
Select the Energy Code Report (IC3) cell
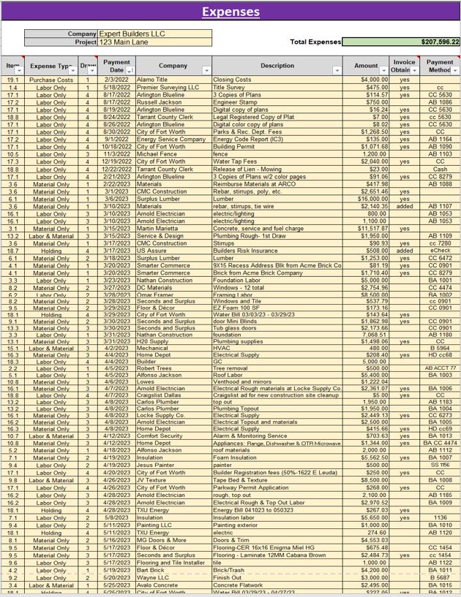(277, 140)
